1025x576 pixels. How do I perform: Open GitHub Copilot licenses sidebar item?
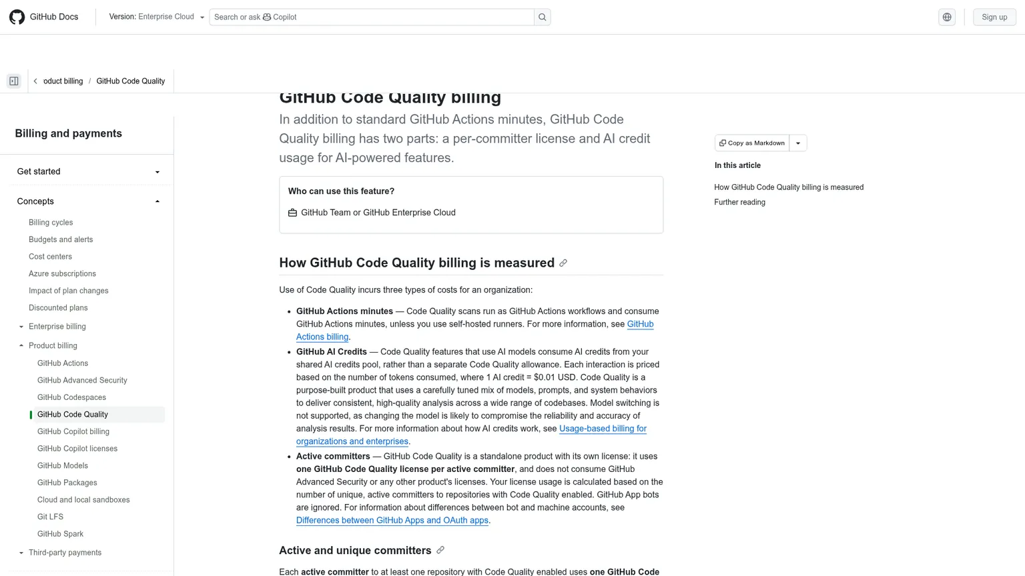(x=77, y=449)
